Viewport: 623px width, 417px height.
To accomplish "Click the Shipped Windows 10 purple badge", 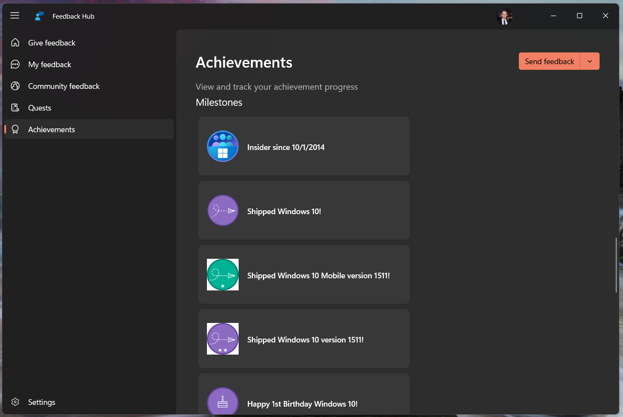I will pos(223,210).
